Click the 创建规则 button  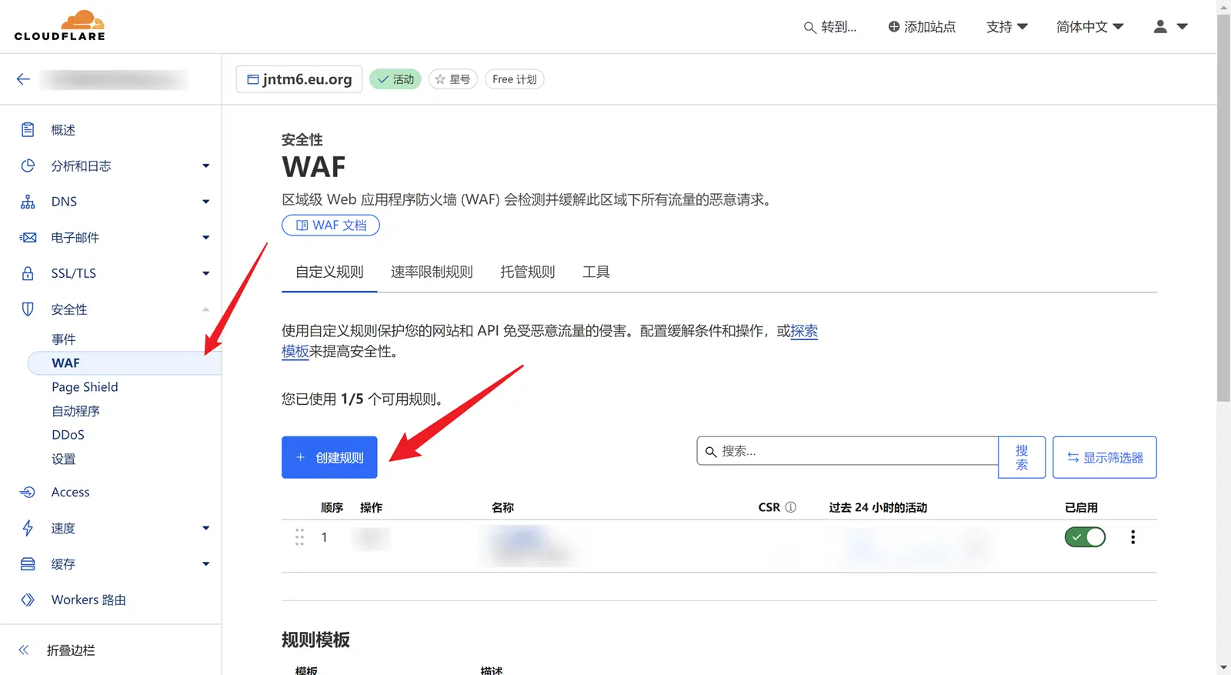click(329, 457)
